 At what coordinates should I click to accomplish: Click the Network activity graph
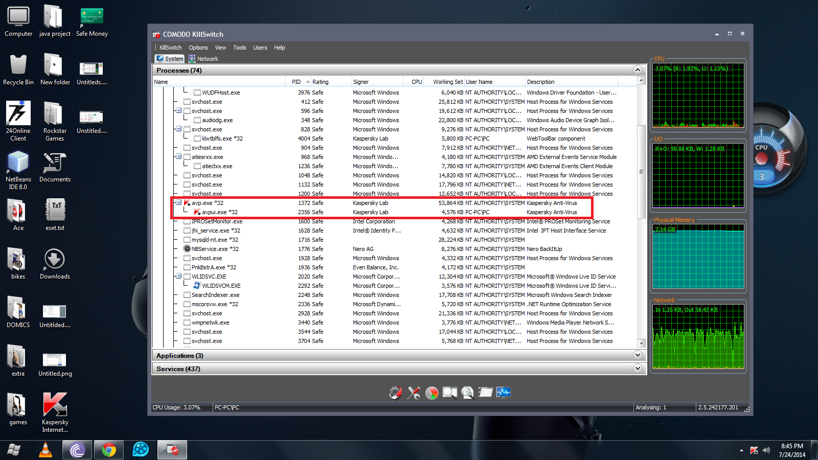[698, 337]
